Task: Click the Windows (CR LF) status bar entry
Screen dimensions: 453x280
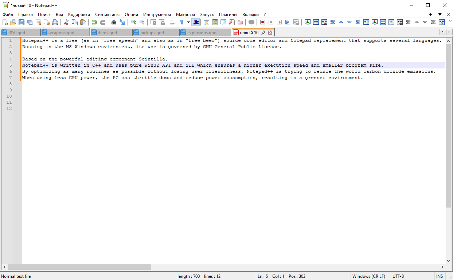Action: (x=368, y=276)
